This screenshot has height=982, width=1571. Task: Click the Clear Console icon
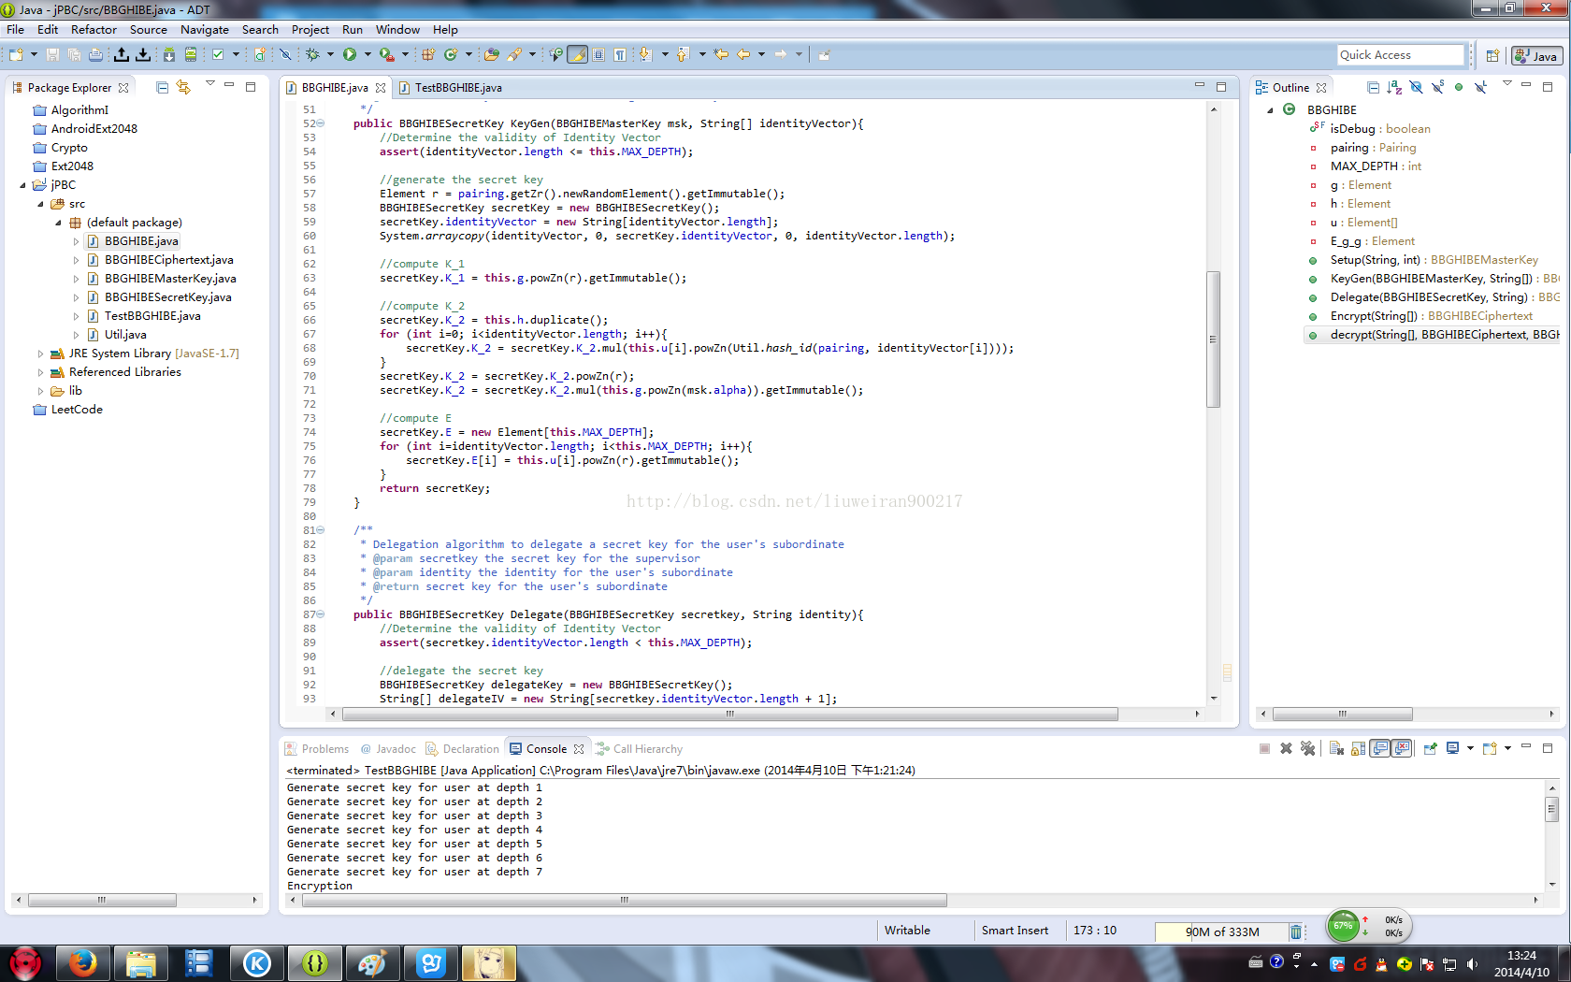[1336, 748]
